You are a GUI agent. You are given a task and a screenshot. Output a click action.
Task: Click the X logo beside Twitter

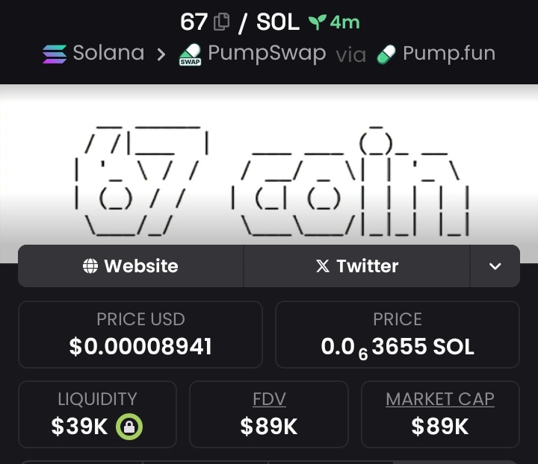[323, 266]
